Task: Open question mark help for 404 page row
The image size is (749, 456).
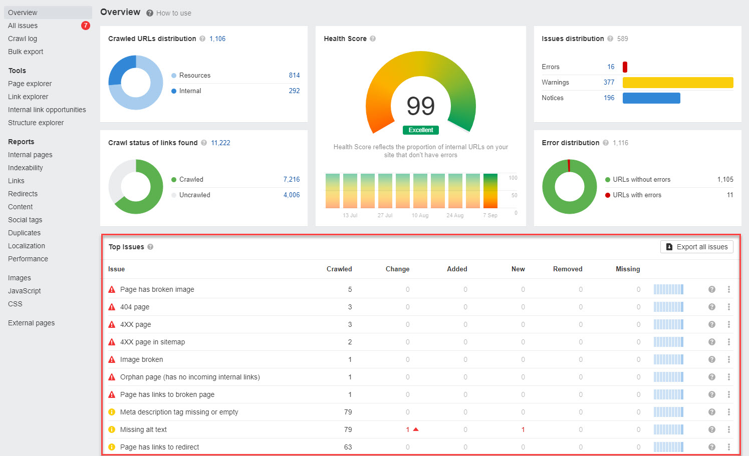Action: tap(711, 307)
